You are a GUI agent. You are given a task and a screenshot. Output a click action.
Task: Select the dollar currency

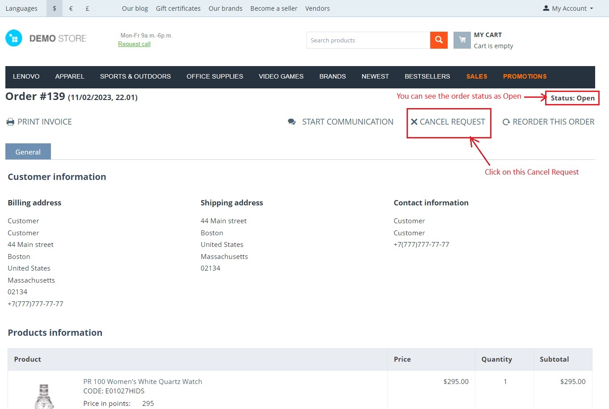coord(55,8)
